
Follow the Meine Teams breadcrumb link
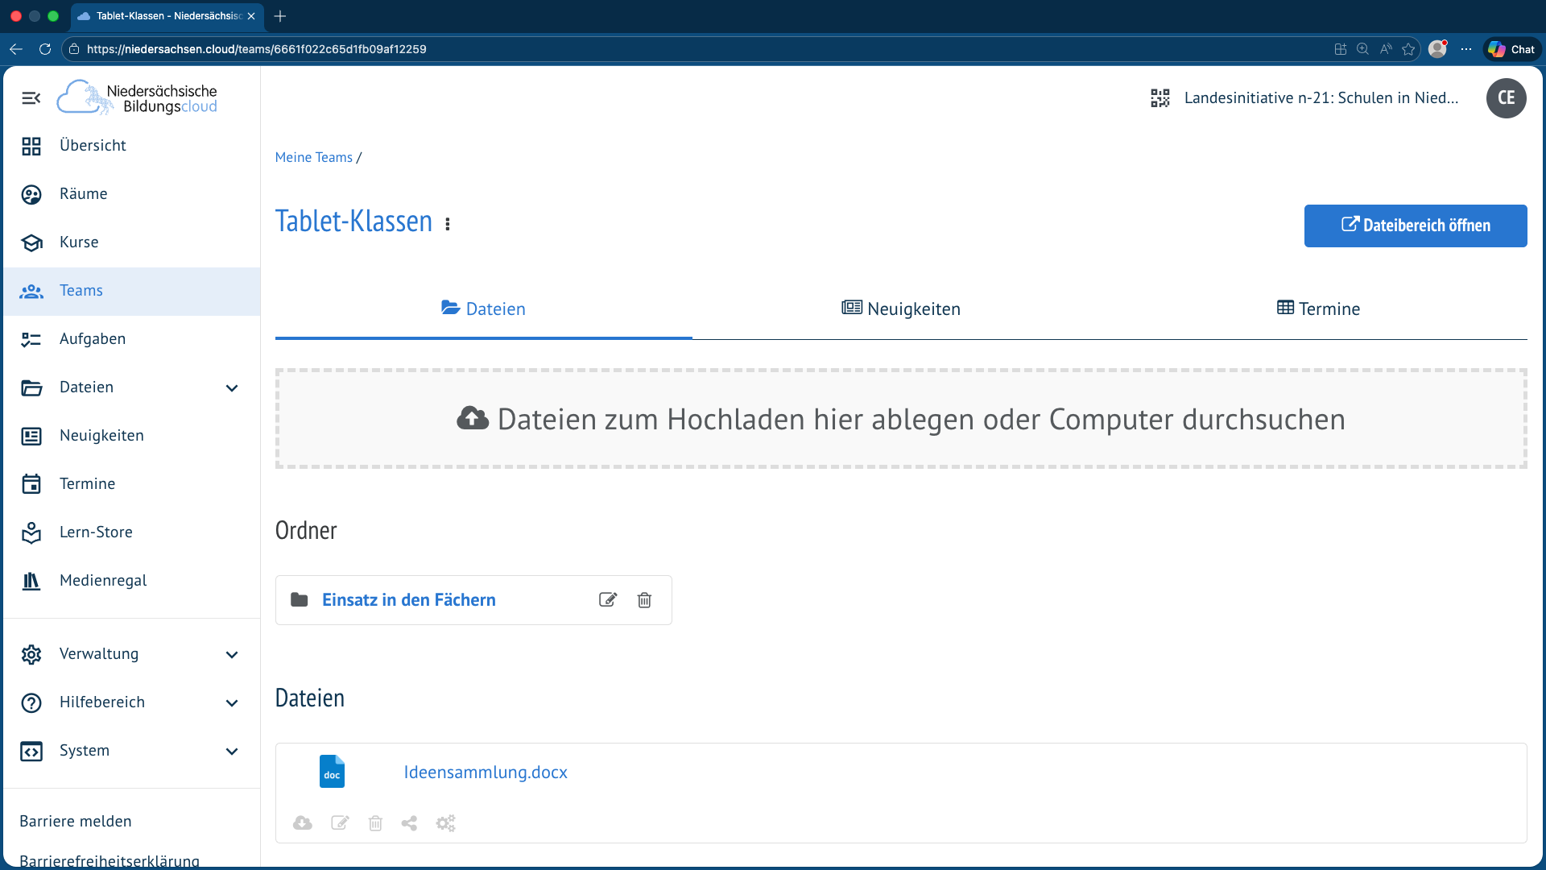(314, 157)
